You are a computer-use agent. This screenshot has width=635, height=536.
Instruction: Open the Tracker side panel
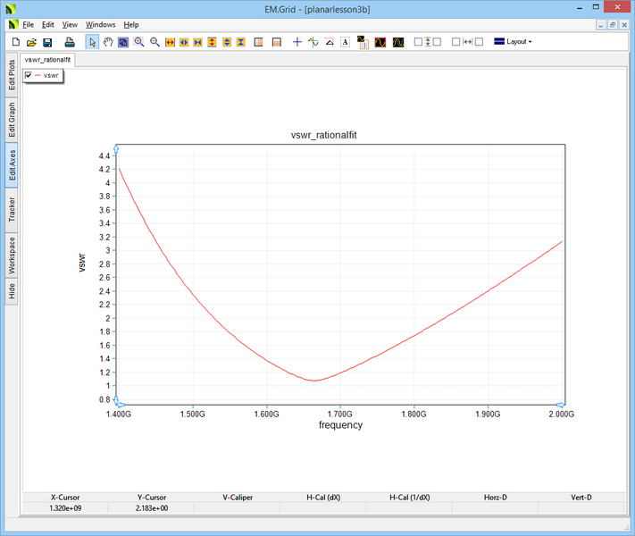coord(12,210)
